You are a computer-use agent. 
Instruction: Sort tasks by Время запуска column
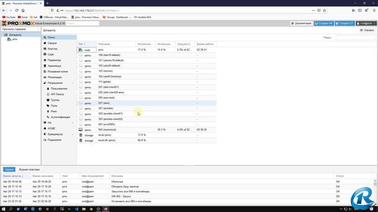click(x=16, y=176)
